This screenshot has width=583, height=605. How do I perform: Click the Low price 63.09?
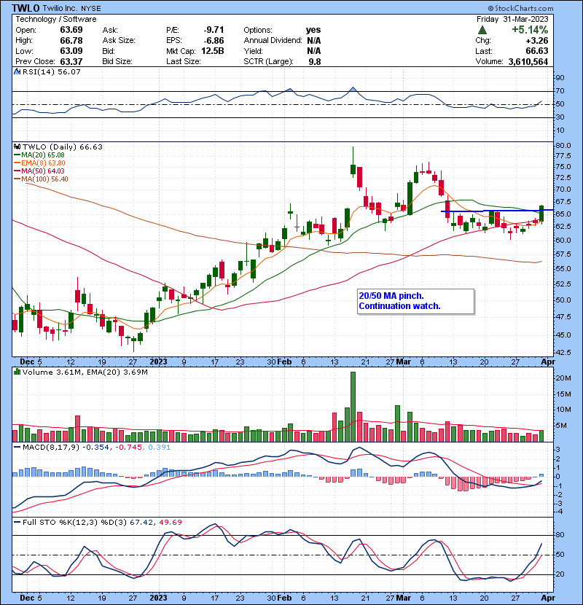[71, 51]
